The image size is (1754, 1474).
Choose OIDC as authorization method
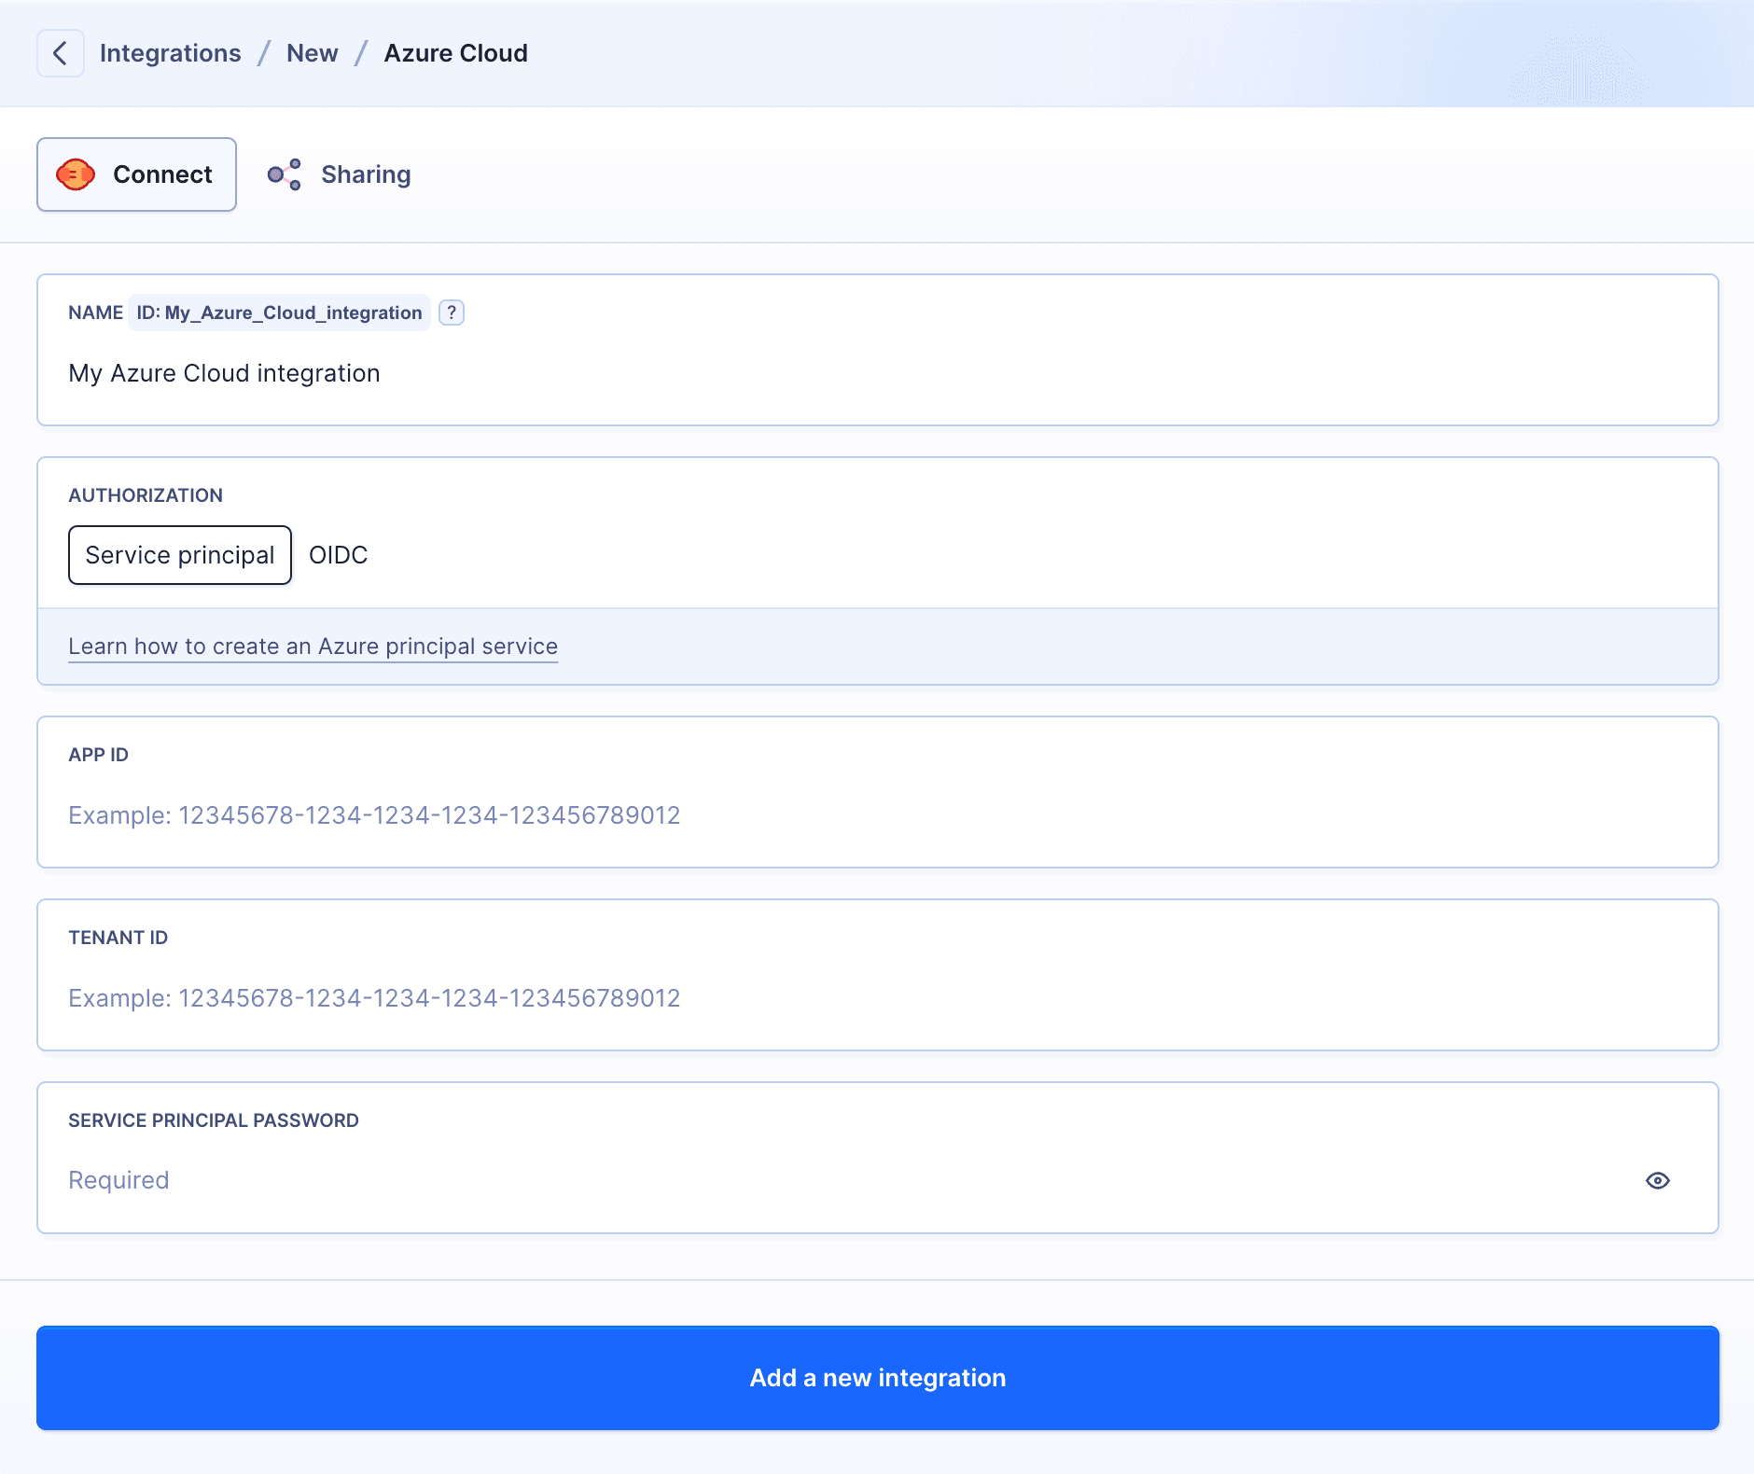(x=338, y=555)
